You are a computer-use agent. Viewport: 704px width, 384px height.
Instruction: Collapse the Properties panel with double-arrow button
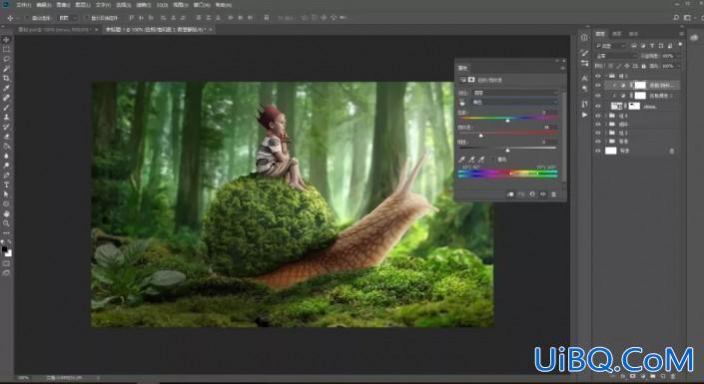557,60
